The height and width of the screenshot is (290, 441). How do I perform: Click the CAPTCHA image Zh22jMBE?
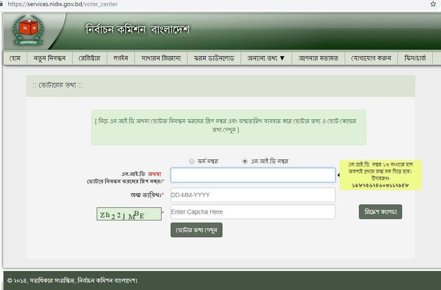tap(129, 214)
